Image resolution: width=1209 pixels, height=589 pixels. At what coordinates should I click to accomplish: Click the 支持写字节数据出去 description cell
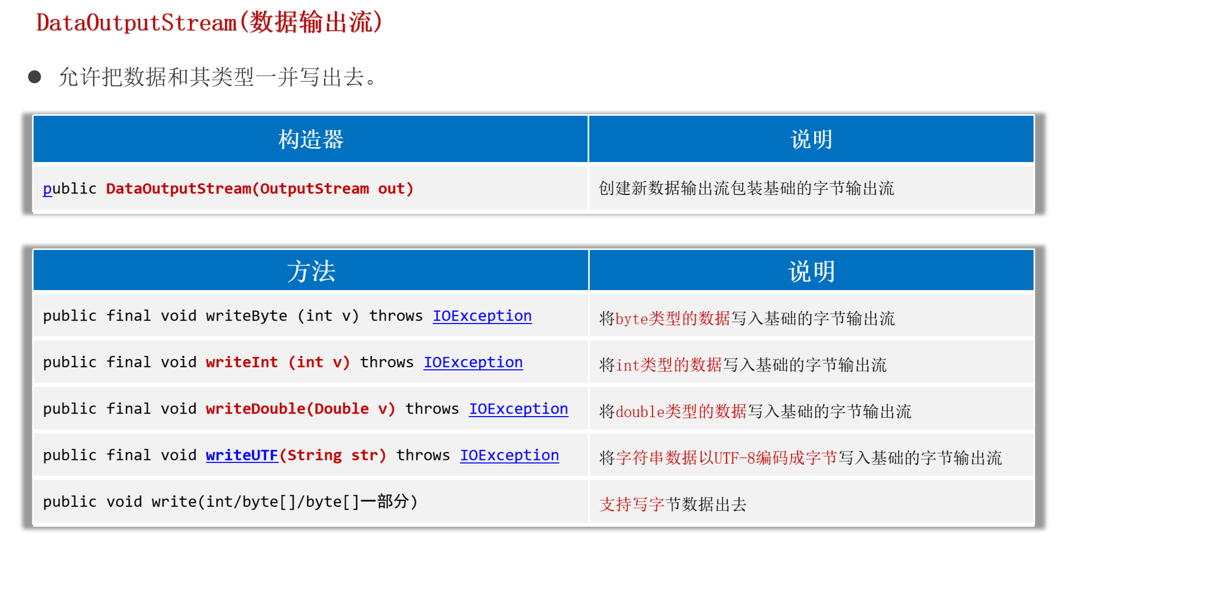[x=672, y=504]
